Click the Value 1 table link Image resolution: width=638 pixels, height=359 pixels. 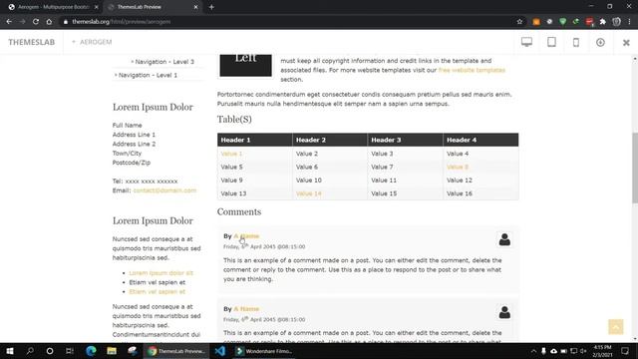231,154
